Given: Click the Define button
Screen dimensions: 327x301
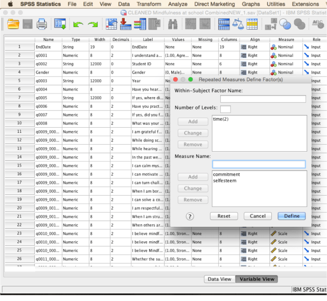Looking at the screenshot, I should pyautogui.click(x=292, y=216).
